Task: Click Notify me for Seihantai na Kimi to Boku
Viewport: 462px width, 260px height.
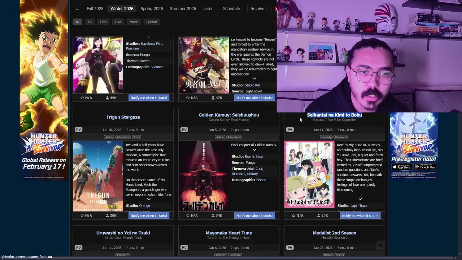Action: pos(360,216)
